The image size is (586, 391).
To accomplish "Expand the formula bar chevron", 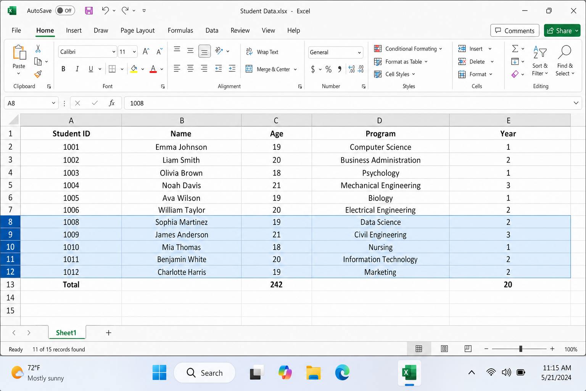I will (x=576, y=103).
